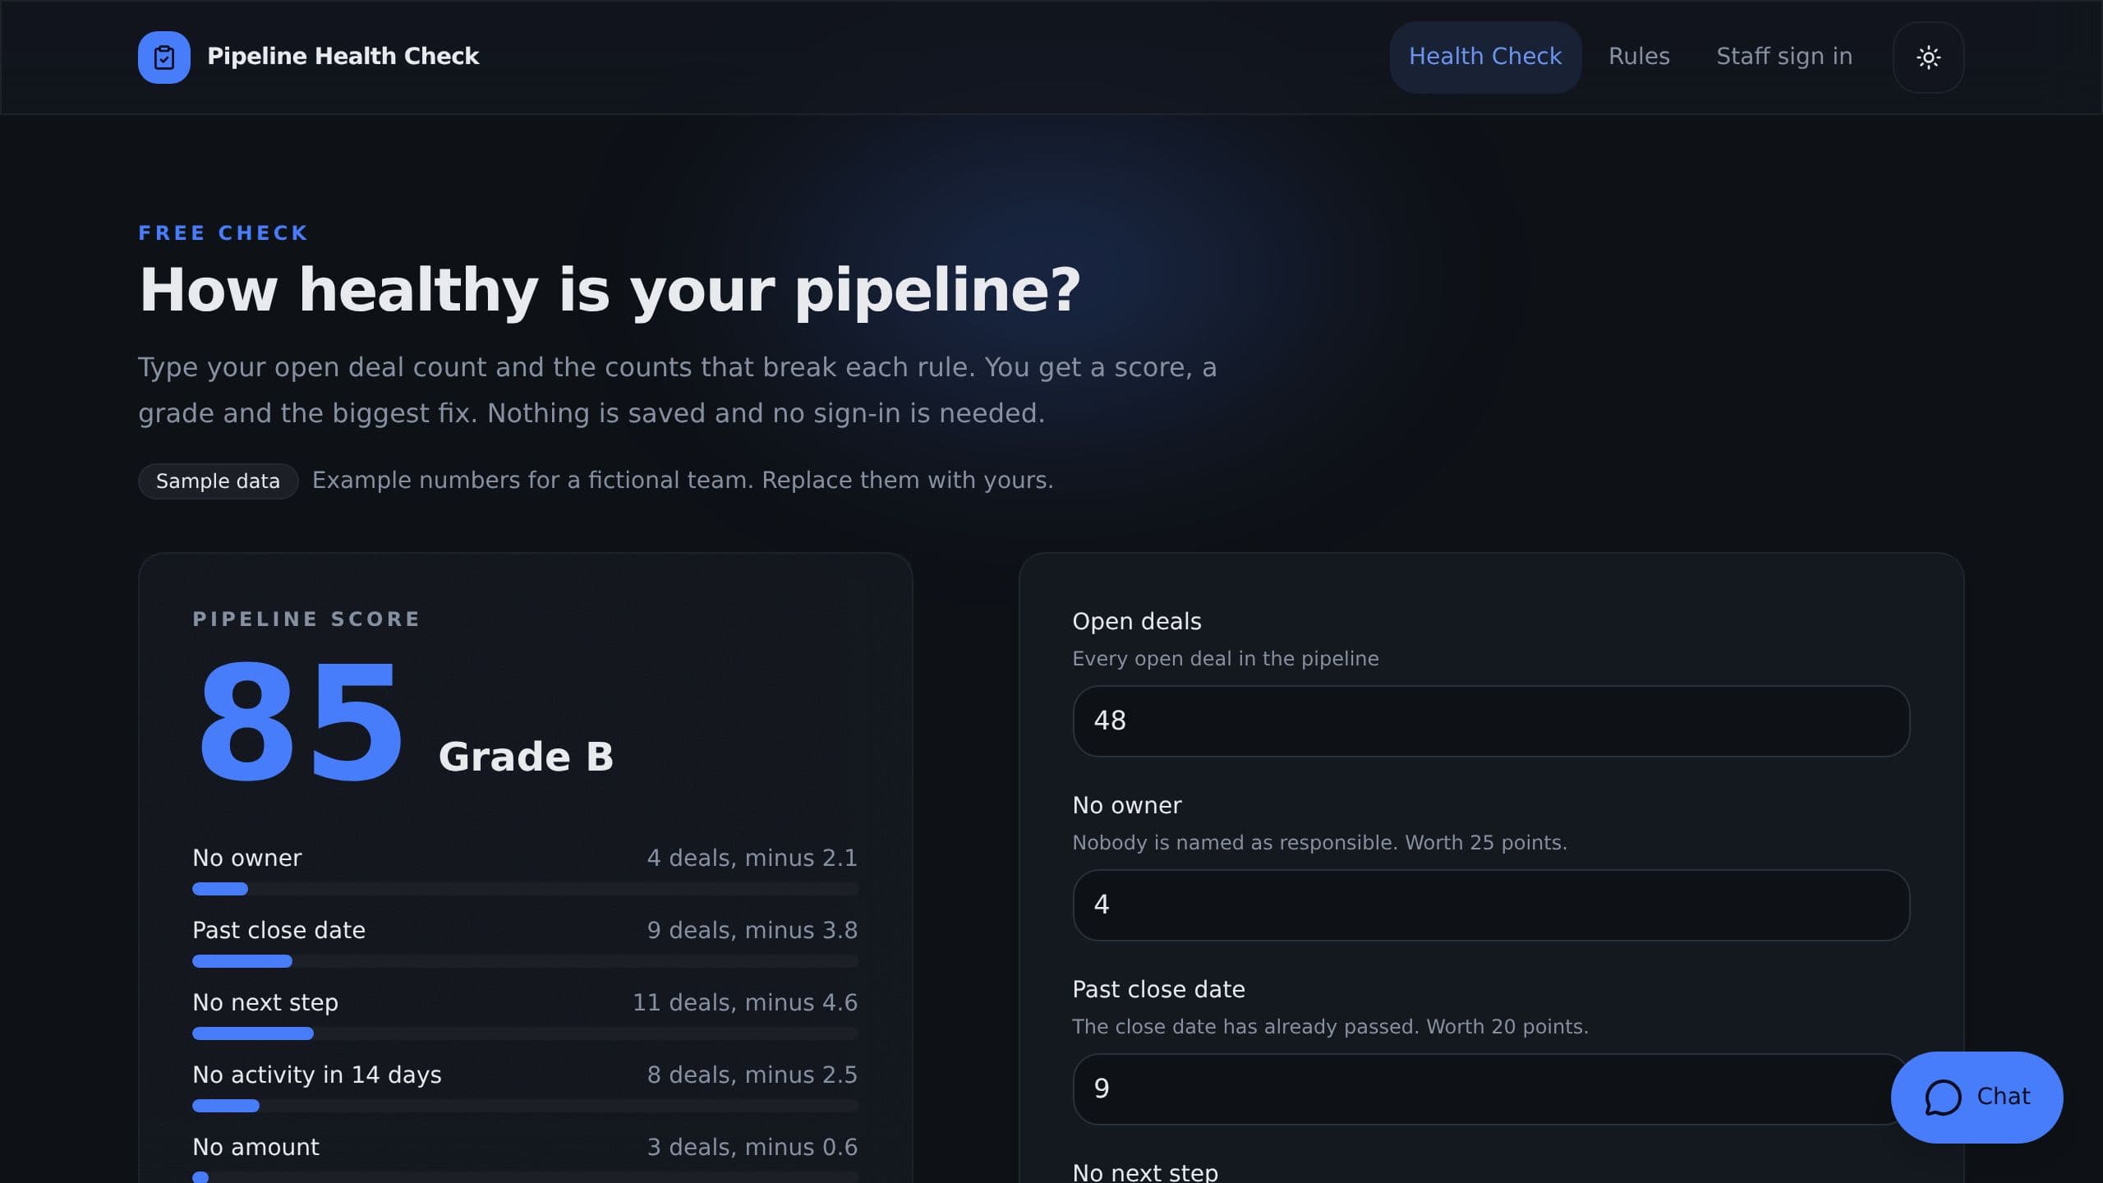Go to the Rules page

point(1639,57)
